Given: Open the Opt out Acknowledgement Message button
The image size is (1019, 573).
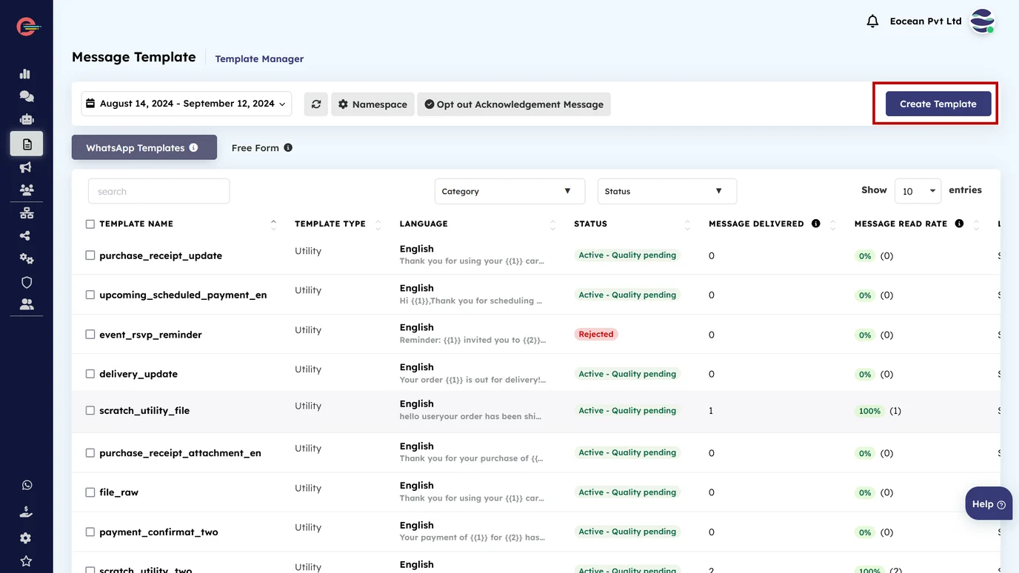Looking at the screenshot, I should [x=514, y=104].
